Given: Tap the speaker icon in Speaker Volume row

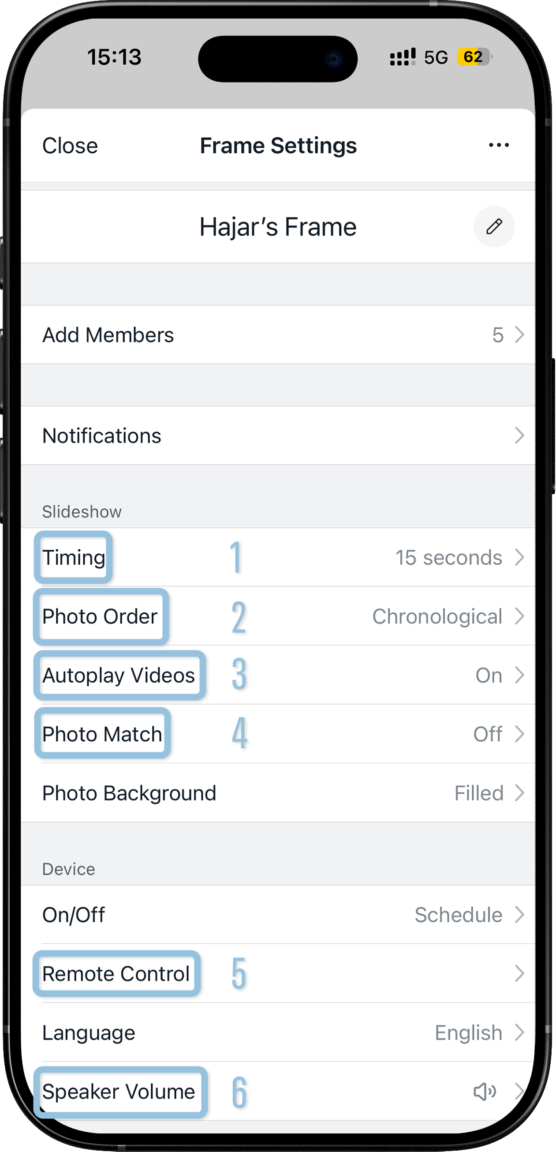Looking at the screenshot, I should tap(485, 1092).
